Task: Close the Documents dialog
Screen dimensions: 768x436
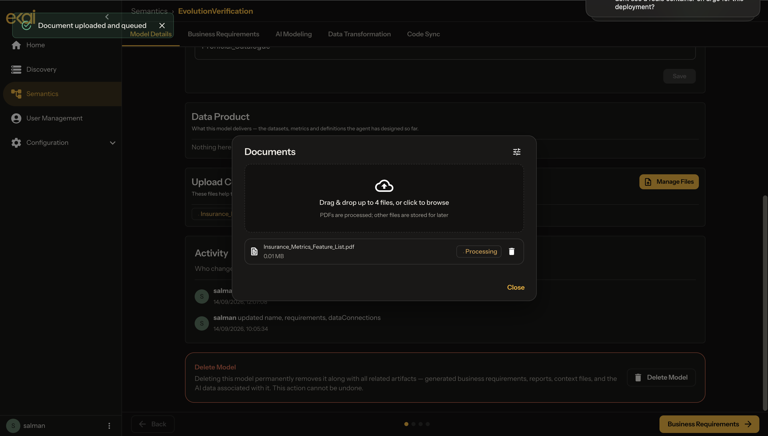Action: (516, 287)
